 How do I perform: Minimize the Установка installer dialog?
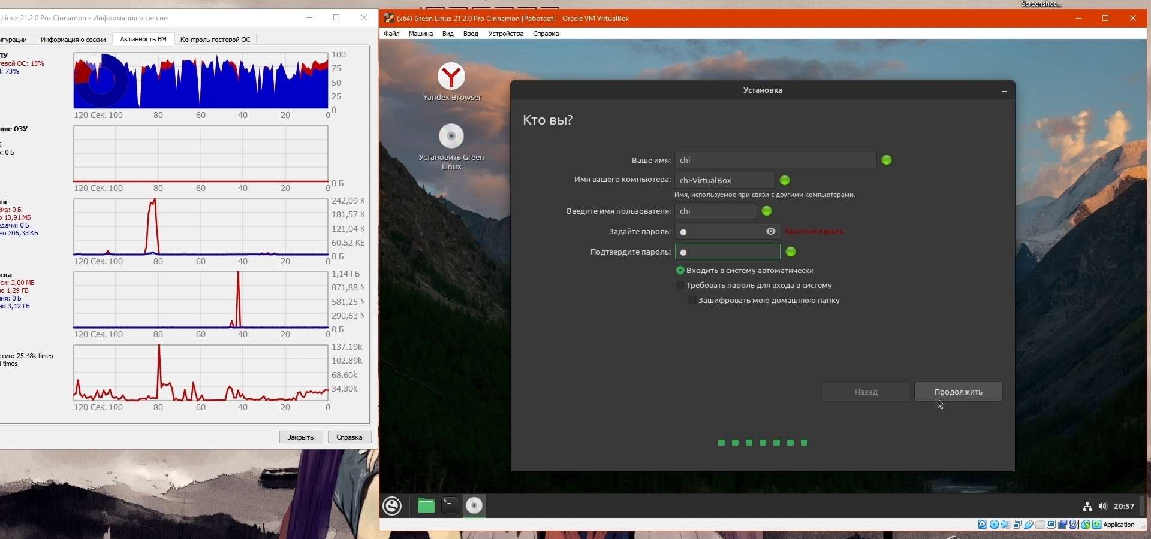1005,91
